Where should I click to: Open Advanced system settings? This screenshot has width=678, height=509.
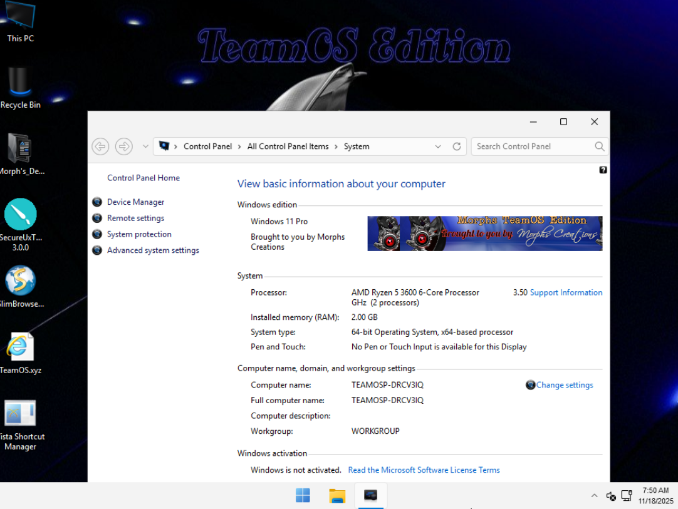tap(153, 250)
